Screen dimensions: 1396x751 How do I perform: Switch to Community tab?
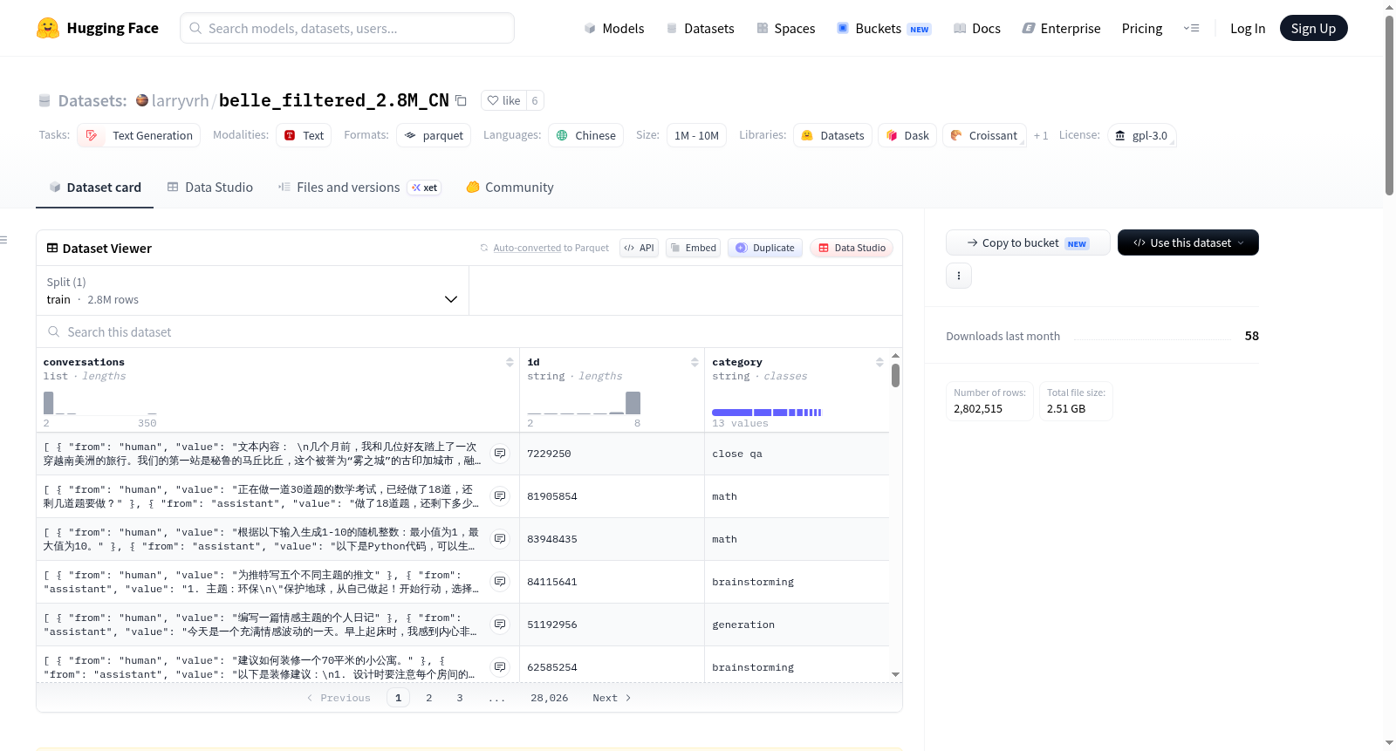[x=510, y=187]
